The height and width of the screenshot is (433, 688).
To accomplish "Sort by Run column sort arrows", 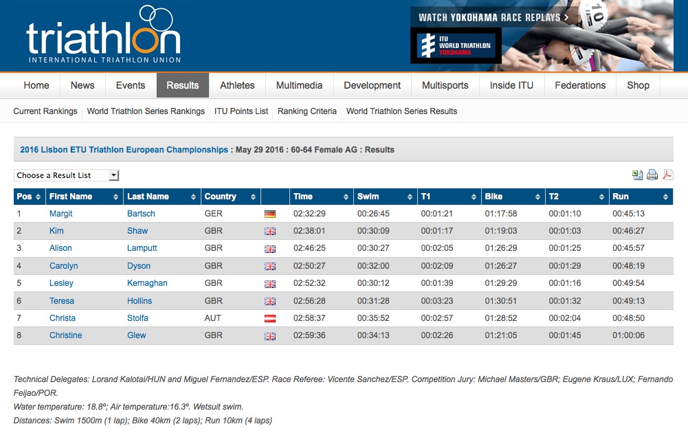I will pos(666,197).
